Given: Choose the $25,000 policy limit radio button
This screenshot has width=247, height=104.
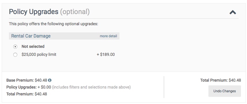Looking at the screenshot, I should (x=15, y=55).
